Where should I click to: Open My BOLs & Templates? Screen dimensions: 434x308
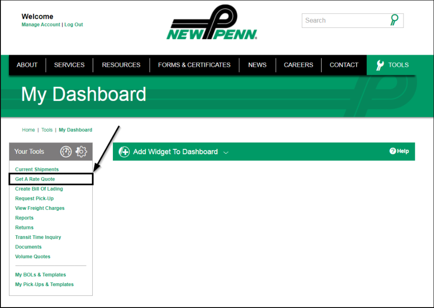pos(40,275)
